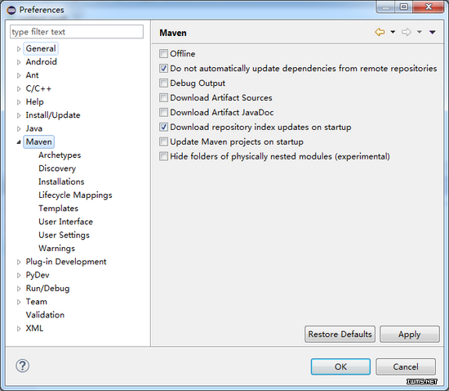The width and height of the screenshot is (449, 391).
Task: Open the preferences page view menu triangle
Action: point(433,32)
